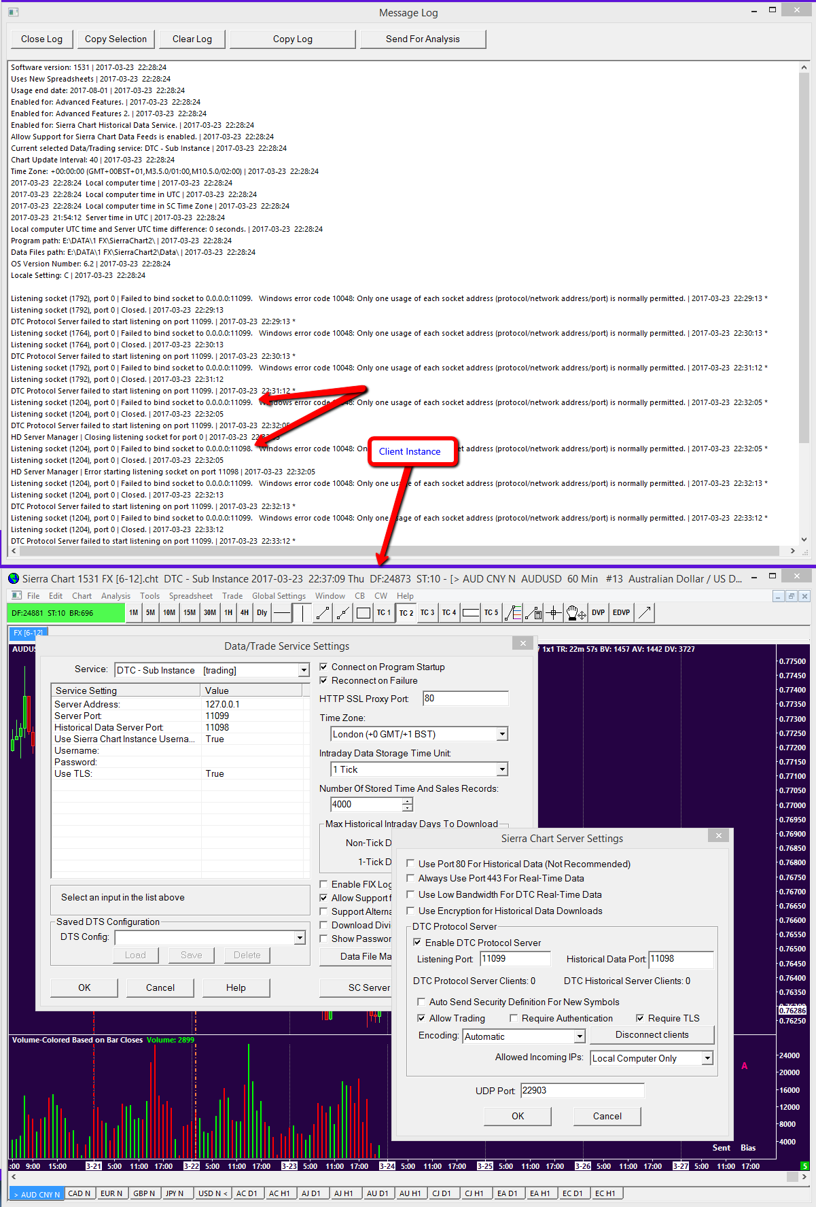Activate TC 2 tool configuration
Viewport: 816px width, 1207px height.
(x=406, y=612)
